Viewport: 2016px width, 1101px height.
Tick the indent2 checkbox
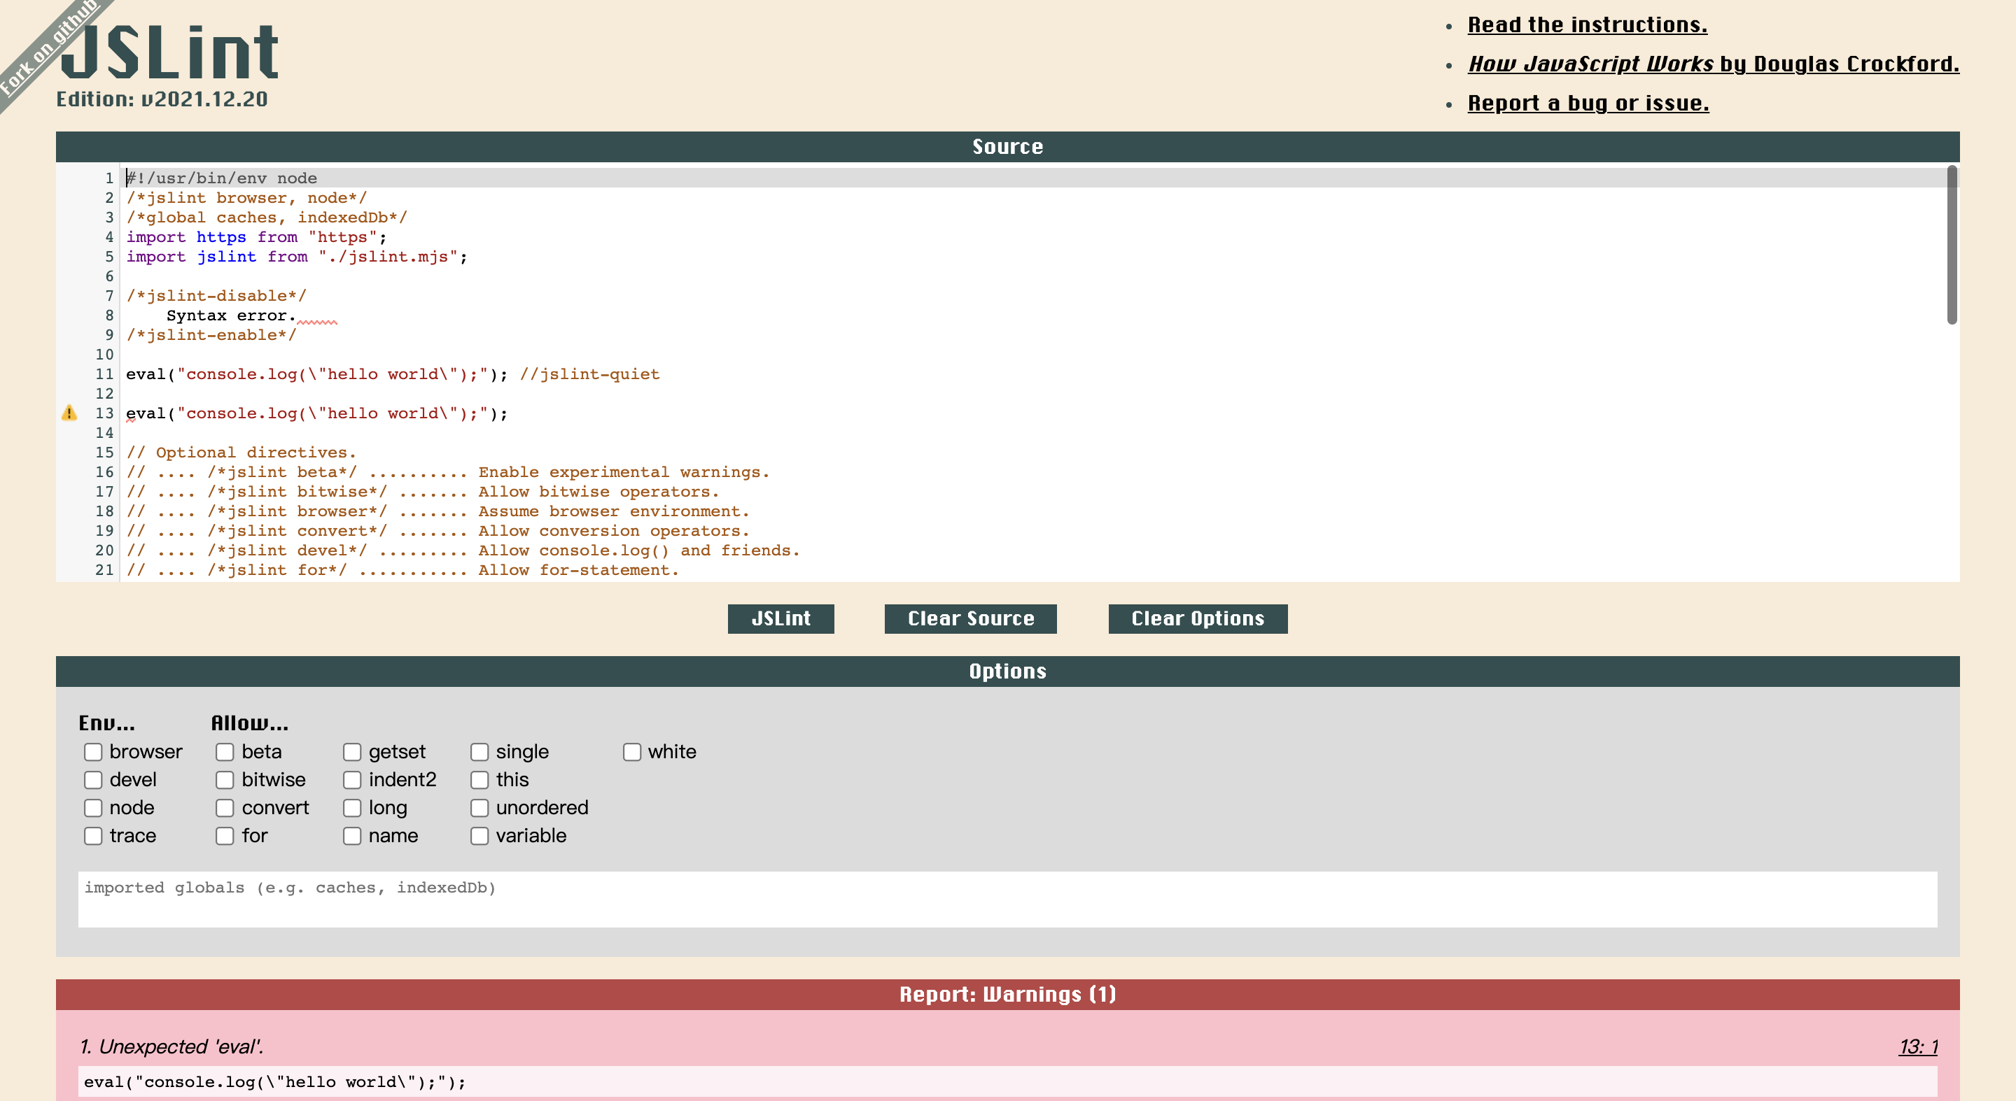click(x=352, y=780)
